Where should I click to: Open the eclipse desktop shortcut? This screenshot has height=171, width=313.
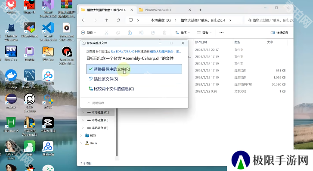pyautogui.click(x=11, y=101)
